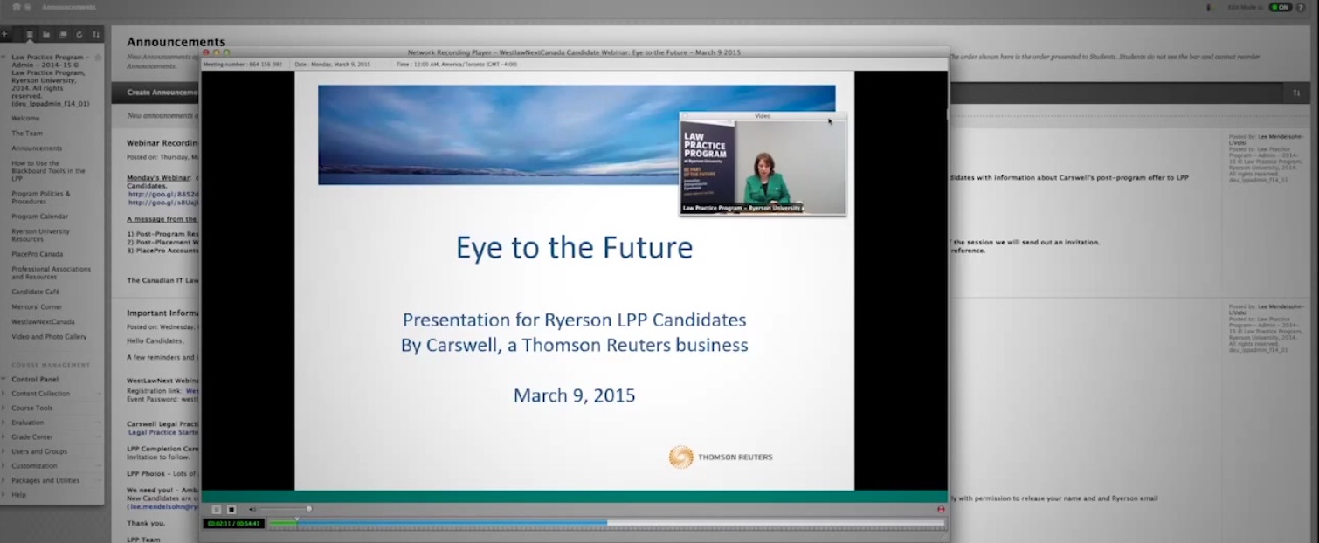Screen dimensions: 1319x543
Task: Click the Video panel title bar
Action: point(763,115)
